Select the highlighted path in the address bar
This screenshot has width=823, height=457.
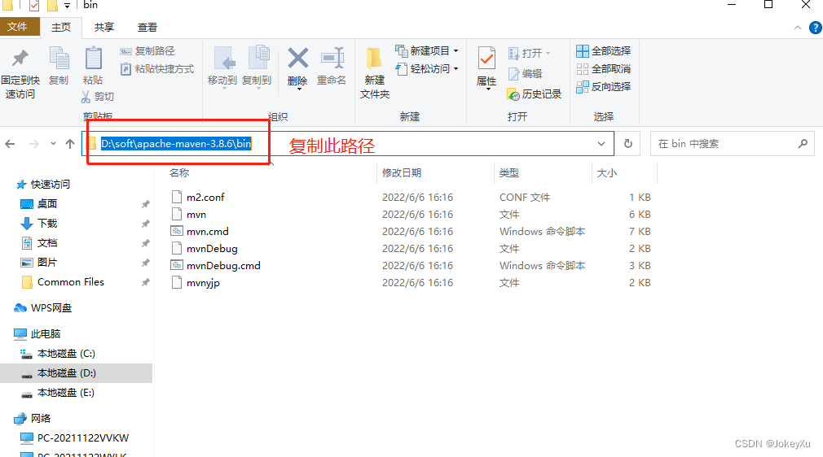click(x=176, y=144)
